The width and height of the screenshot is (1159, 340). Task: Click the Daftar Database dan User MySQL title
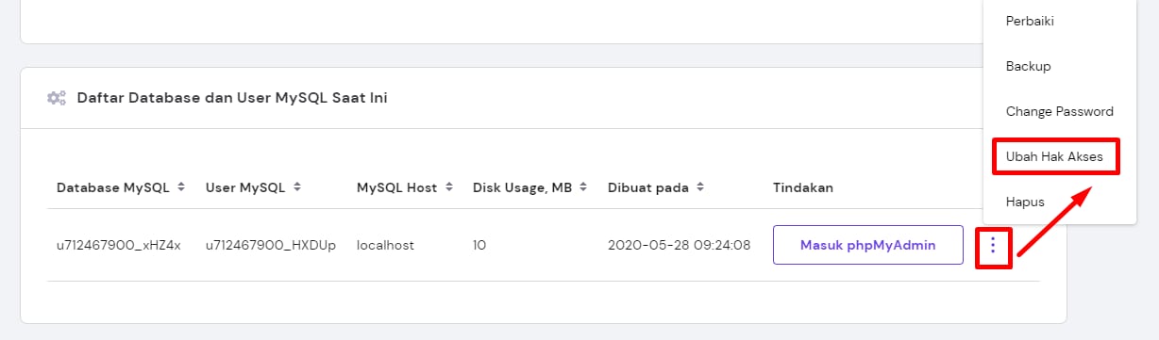232,97
